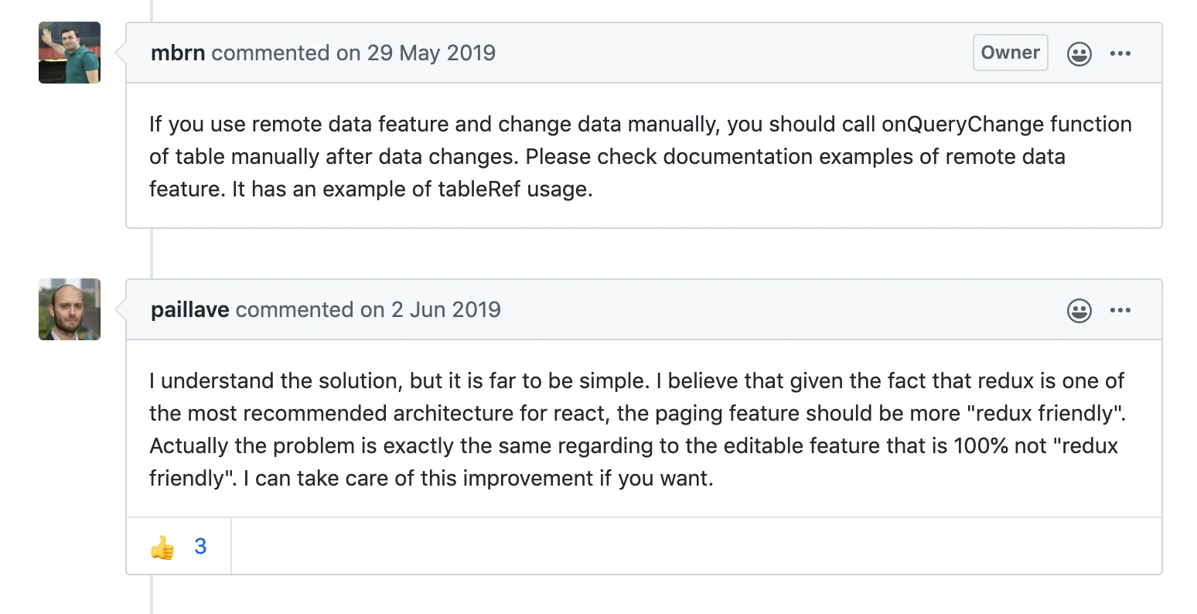Click the 2 Jun 2019 timestamp link
The height and width of the screenshot is (614, 1197).
(445, 309)
